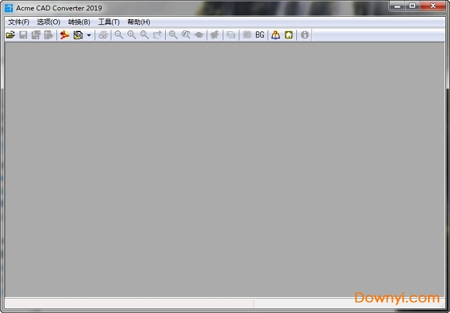Click the Print icon in toolbar
450x313 pixels.
click(x=103, y=35)
